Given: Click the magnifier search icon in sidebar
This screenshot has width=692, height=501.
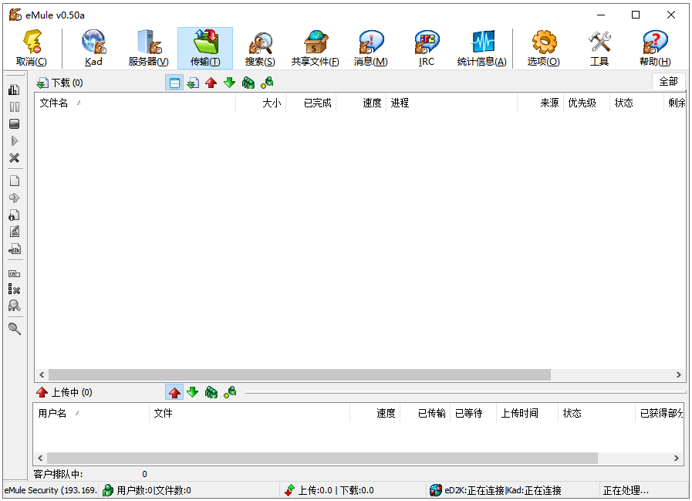Looking at the screenshot, I should pyautogui.click(x=14, y=329).
